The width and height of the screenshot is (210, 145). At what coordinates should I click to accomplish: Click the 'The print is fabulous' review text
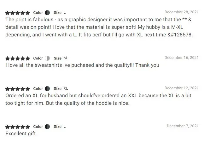click(99, 27)
